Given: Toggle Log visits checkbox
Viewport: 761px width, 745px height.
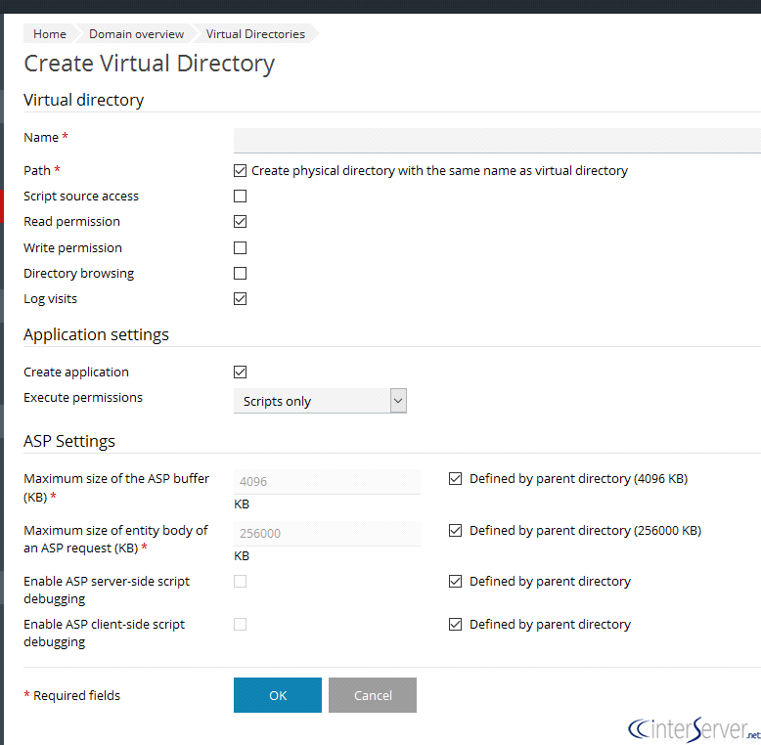Looking at the screenshot, I should tap(241, 299).
